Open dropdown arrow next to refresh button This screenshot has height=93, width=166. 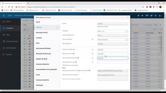tap(27, 29)
